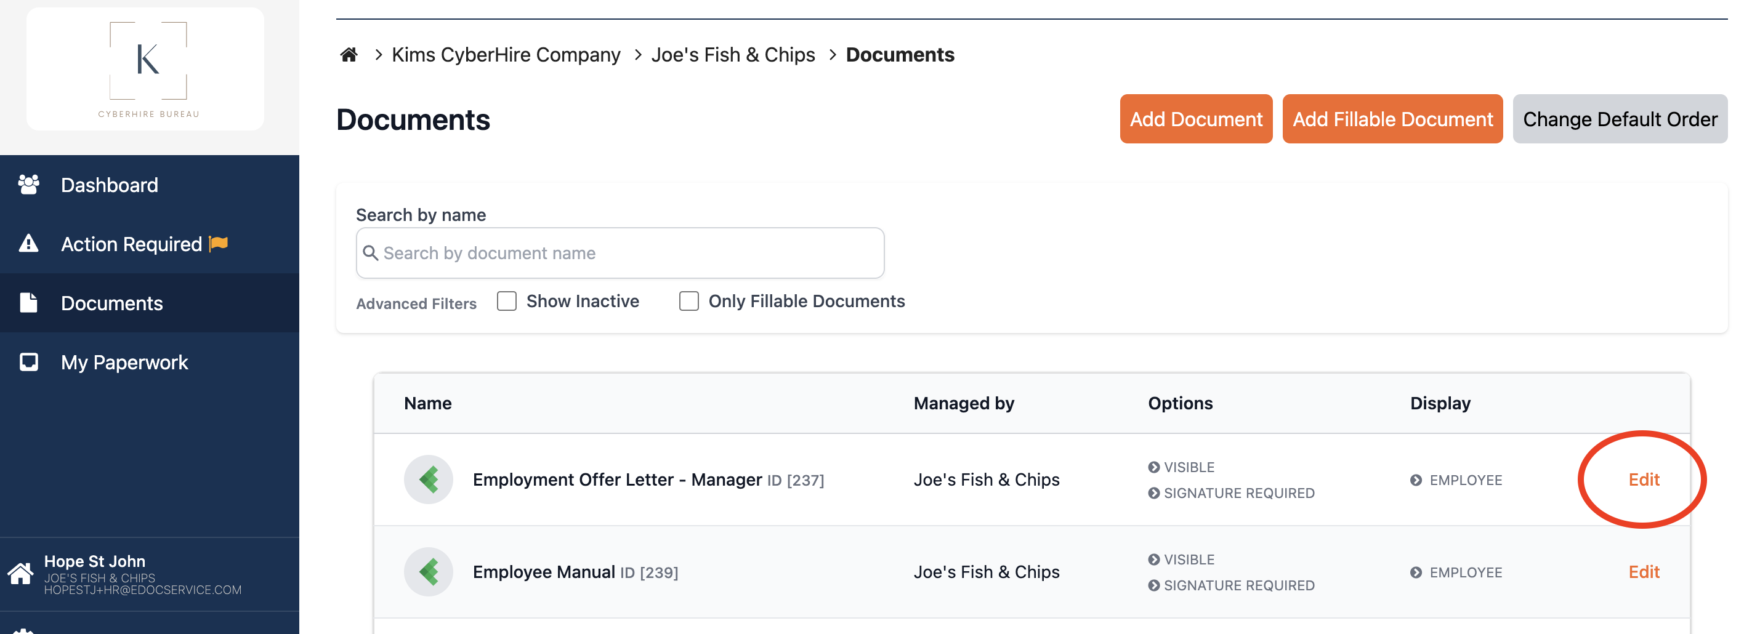Click the CyberHire Bureau logo
The width and height of the screenshot is (1744, 634).
point(145,69)
